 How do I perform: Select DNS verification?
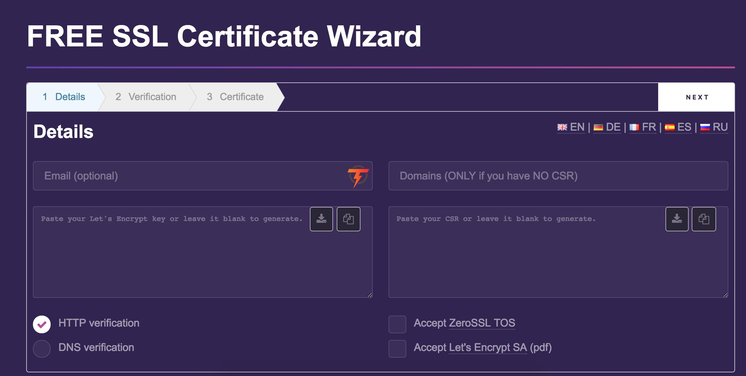click(41, 348)
